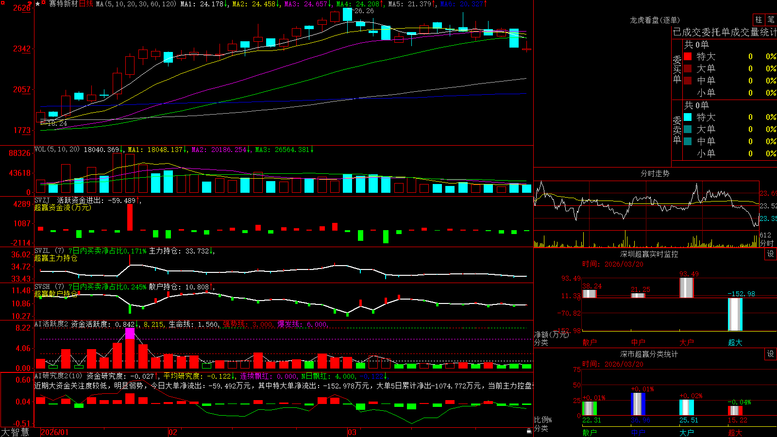Click the AI活跃度2 indicator name

point(51,324)
